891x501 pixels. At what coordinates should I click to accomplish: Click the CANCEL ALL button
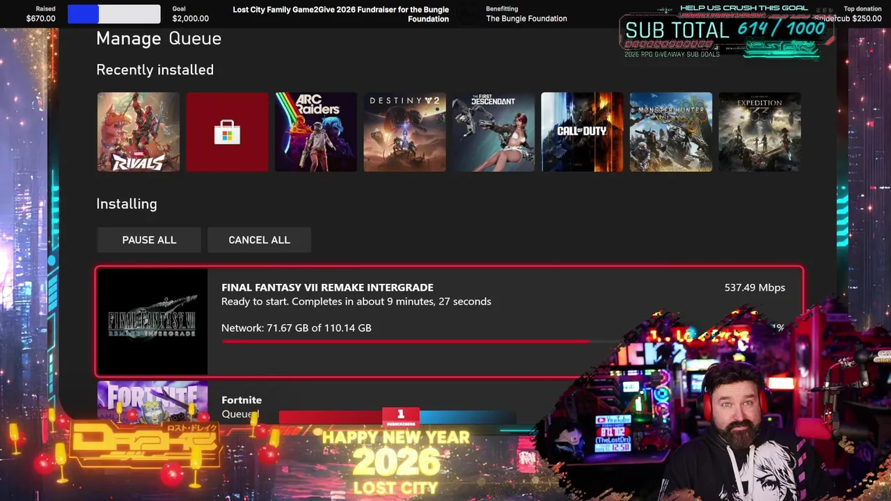(x=259, y=240)
